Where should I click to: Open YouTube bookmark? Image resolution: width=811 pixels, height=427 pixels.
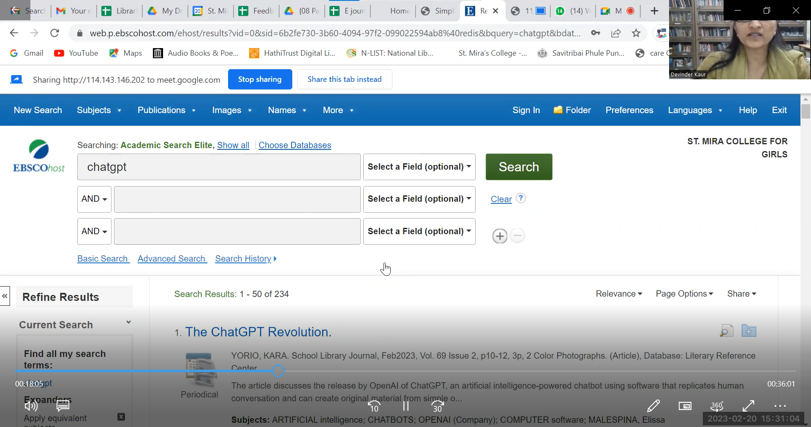[76, 53]
